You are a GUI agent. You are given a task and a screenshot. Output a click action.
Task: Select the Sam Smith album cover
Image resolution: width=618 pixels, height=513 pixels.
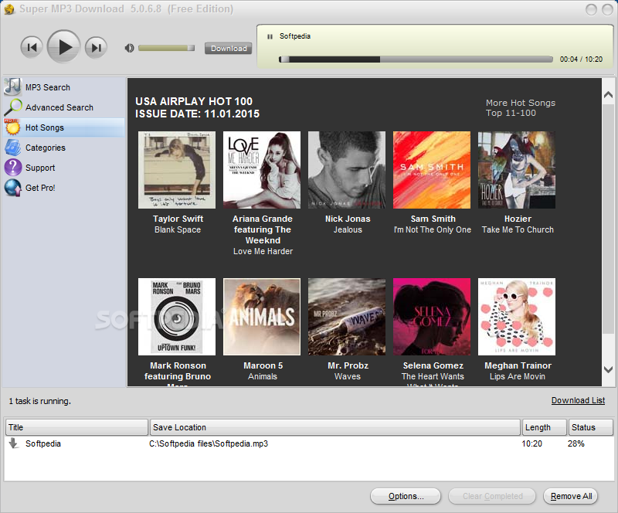(432, 170)
